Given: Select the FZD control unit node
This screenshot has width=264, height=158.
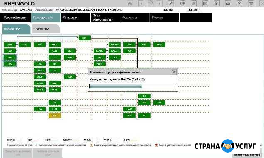Looking at the screenshot, I should point(10,51).
